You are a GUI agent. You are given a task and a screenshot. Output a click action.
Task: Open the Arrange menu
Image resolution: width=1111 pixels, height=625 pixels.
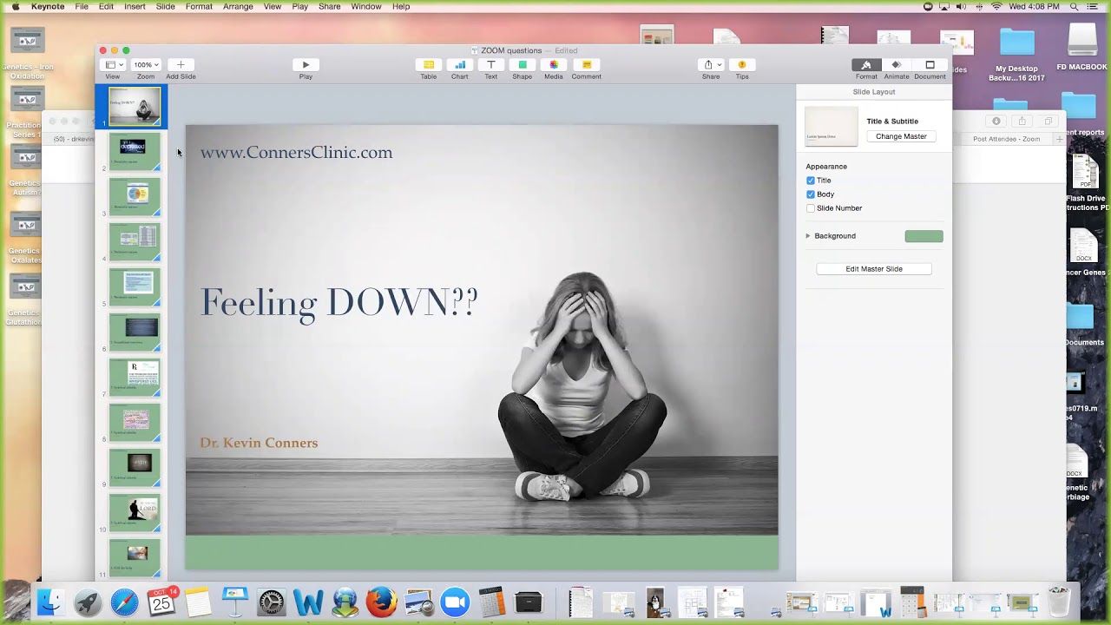[x=238, y=6]
